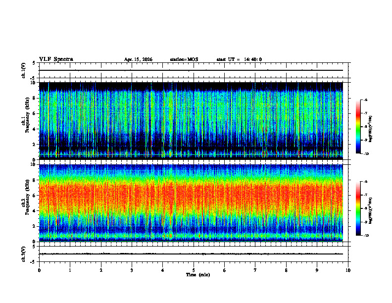392x303 pixels.
Task: Select the date text "Apr. 15, 2026"
Action: click(138, 59)
